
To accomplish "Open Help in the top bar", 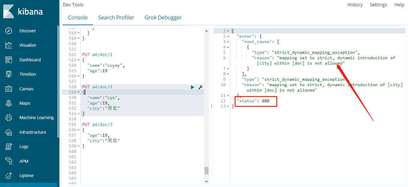I will coord(399,5).
